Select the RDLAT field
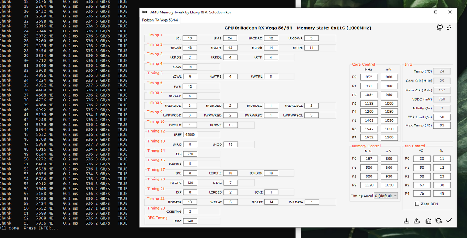Screen dimensions: 467x238 click(x=271, y=202)
